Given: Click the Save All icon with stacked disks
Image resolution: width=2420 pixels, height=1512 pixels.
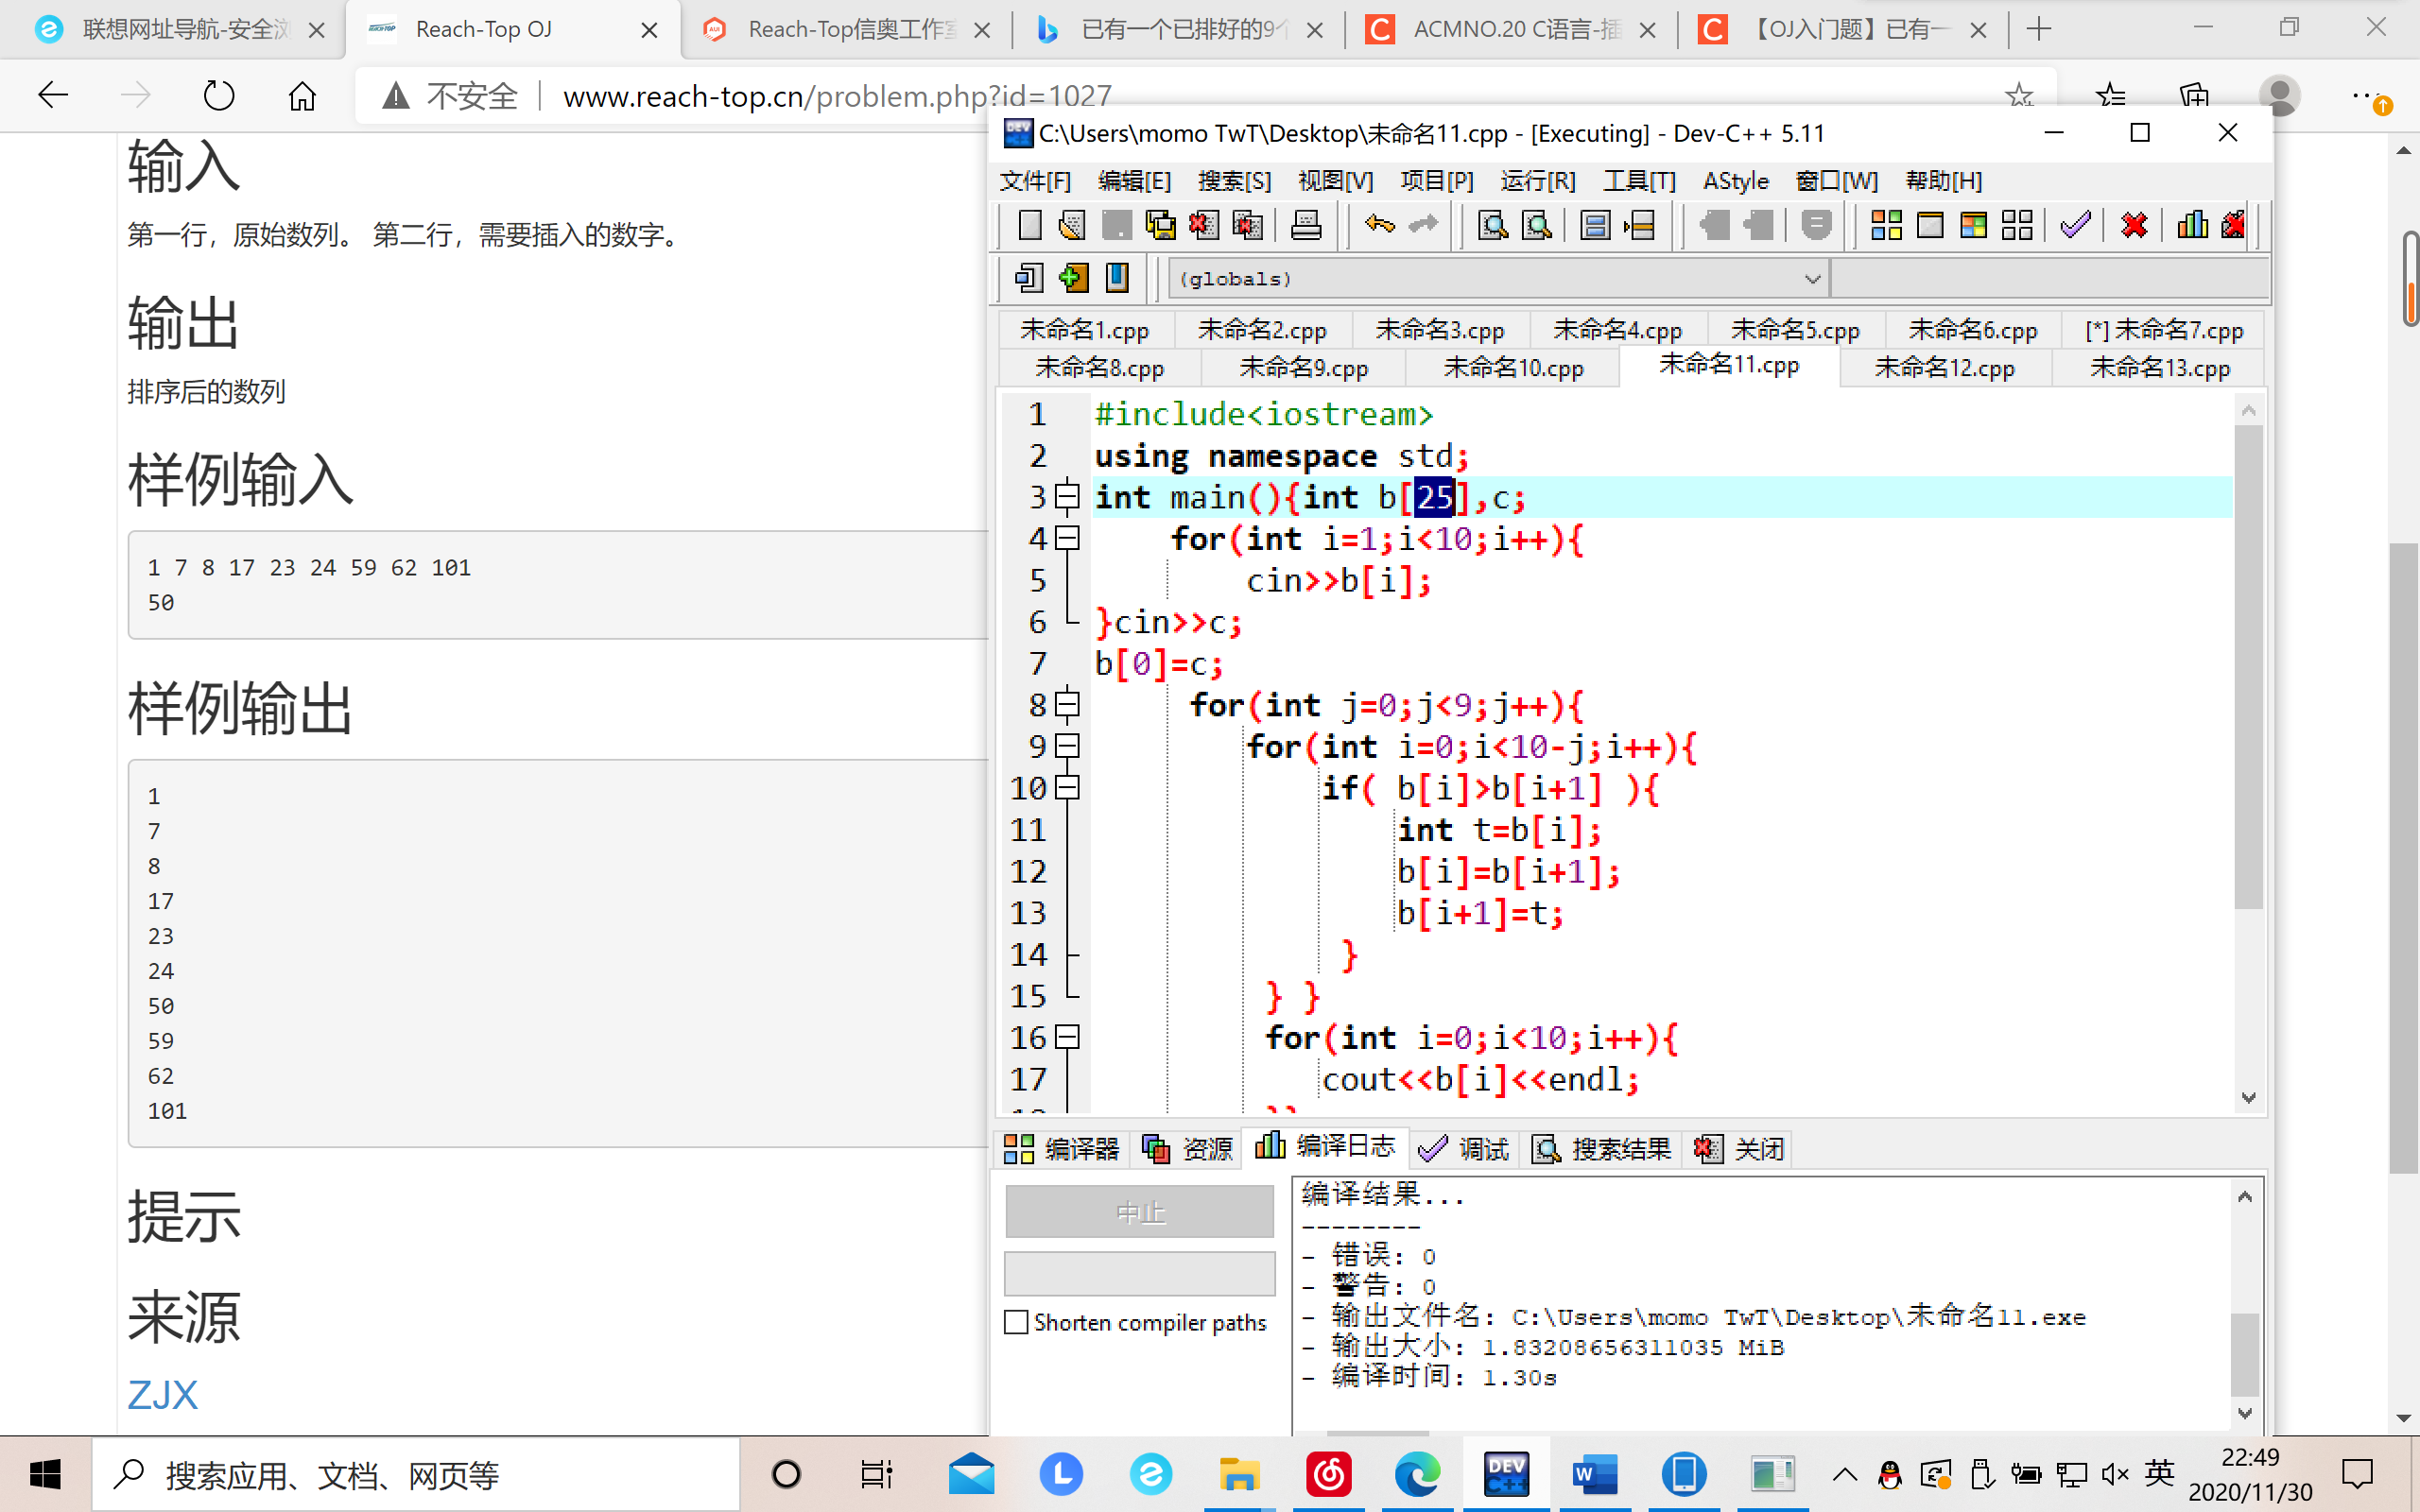Looking at the screenshot, I should (x=1160, y=225).
